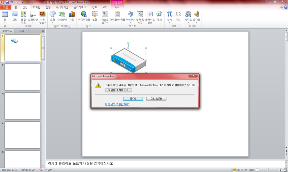This screenshot has height=172, width=288.
Task: Insert 슬라이드 번호 slide number
Action: pyautogui.click(x=150, y=14)
